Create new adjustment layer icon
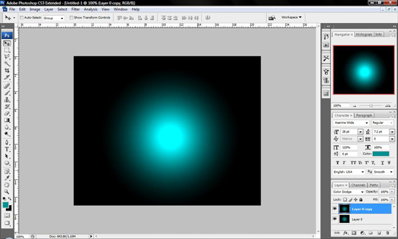Screen dimensions: 398x239 coord(362,232)
